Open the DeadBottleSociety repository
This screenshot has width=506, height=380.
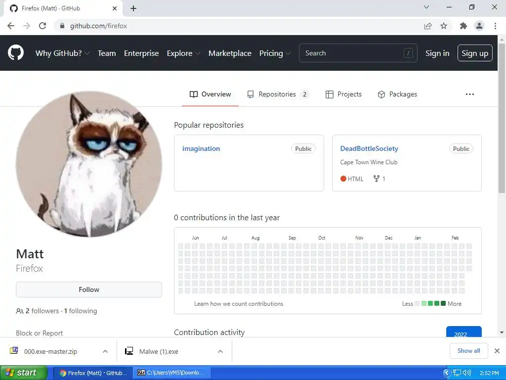point(369,148)
